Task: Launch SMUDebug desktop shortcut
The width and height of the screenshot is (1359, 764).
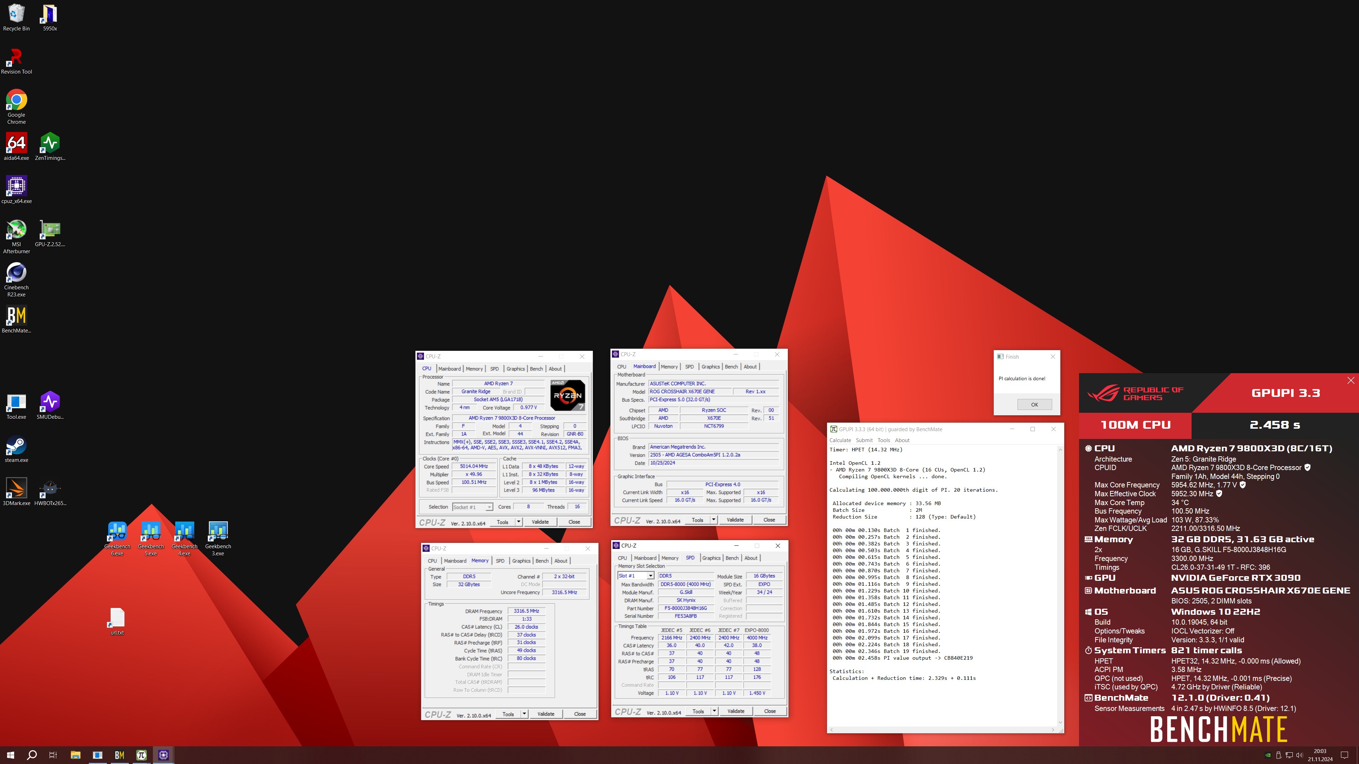Action: (50, 406)
